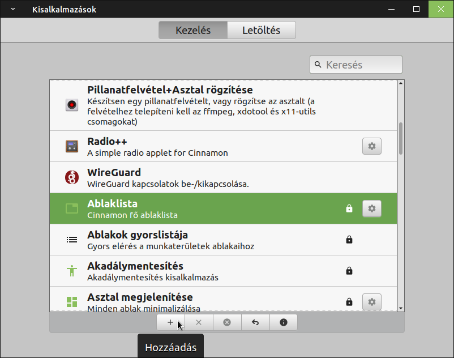
Task: Select the Ablaklista applet title
Action: tap(112, 204)
